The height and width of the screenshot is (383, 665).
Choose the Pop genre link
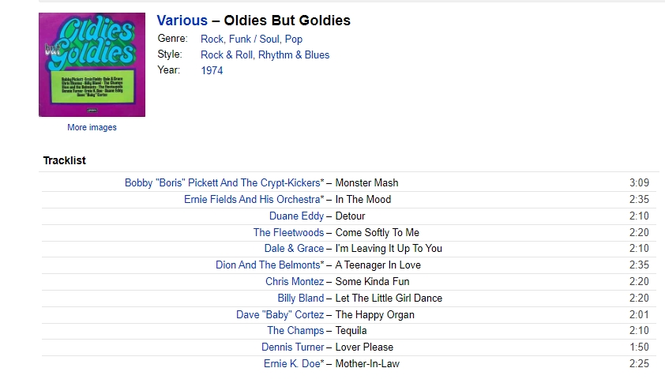pyautogui.click(x=294, y=39)
